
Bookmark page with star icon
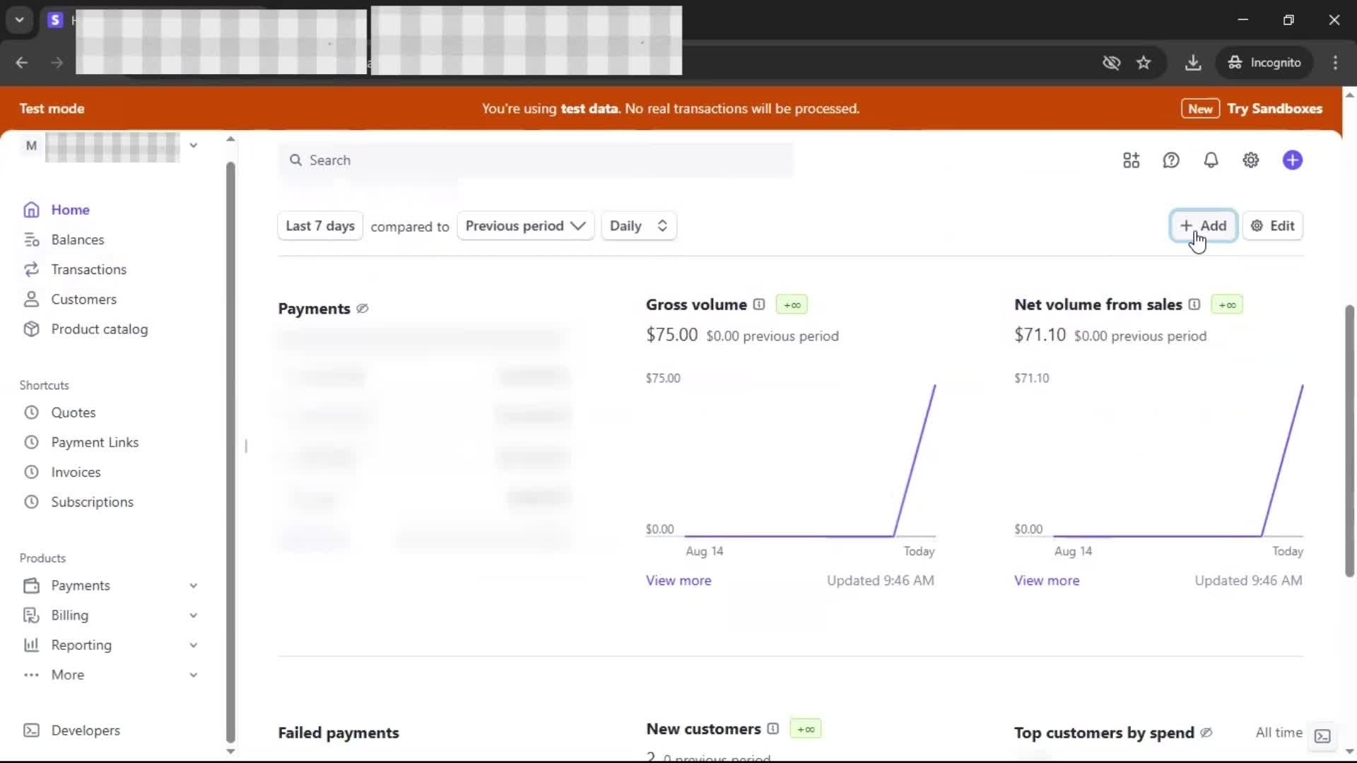(1144, 63)
